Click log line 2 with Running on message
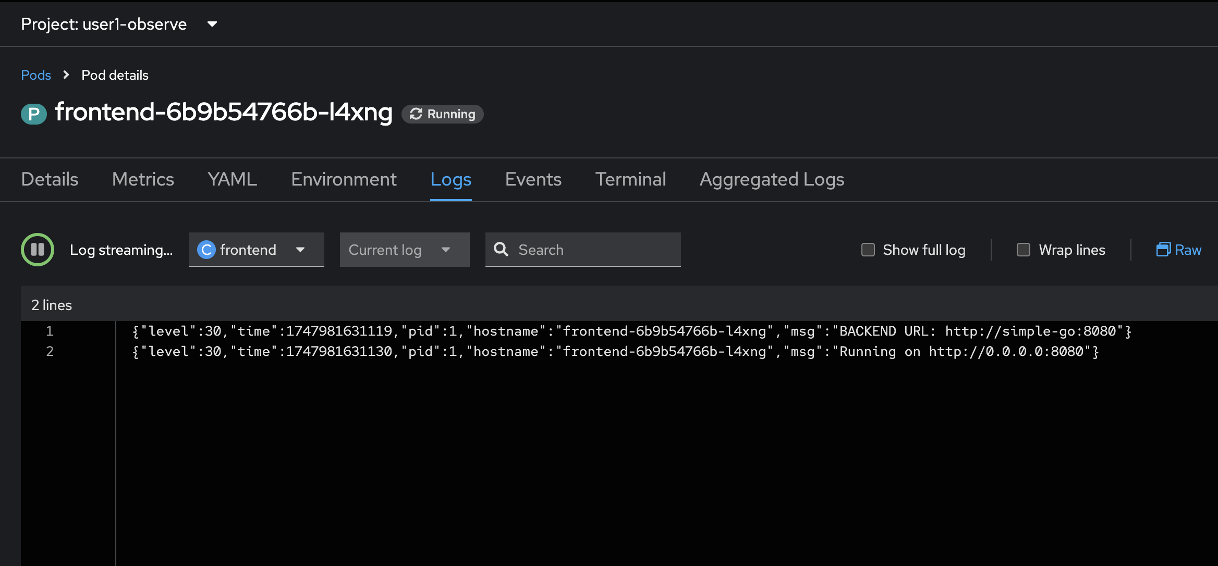 point(615,352)
